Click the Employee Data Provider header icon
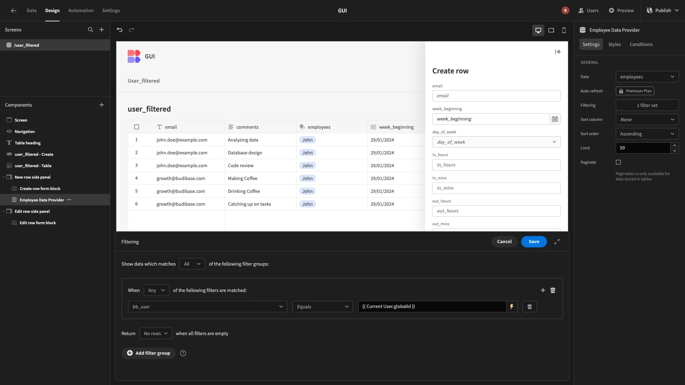Viewport: 685px width, 385px height. (x=583, y=30)
